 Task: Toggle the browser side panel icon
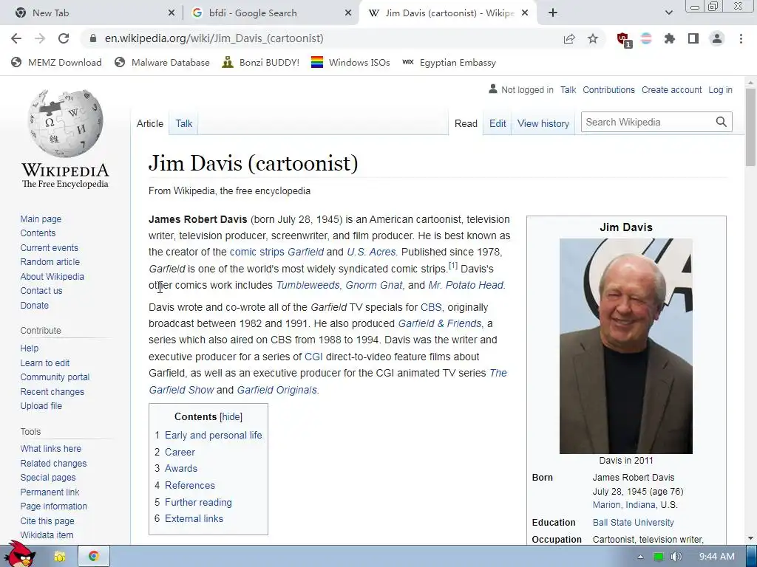pos(693,38)
